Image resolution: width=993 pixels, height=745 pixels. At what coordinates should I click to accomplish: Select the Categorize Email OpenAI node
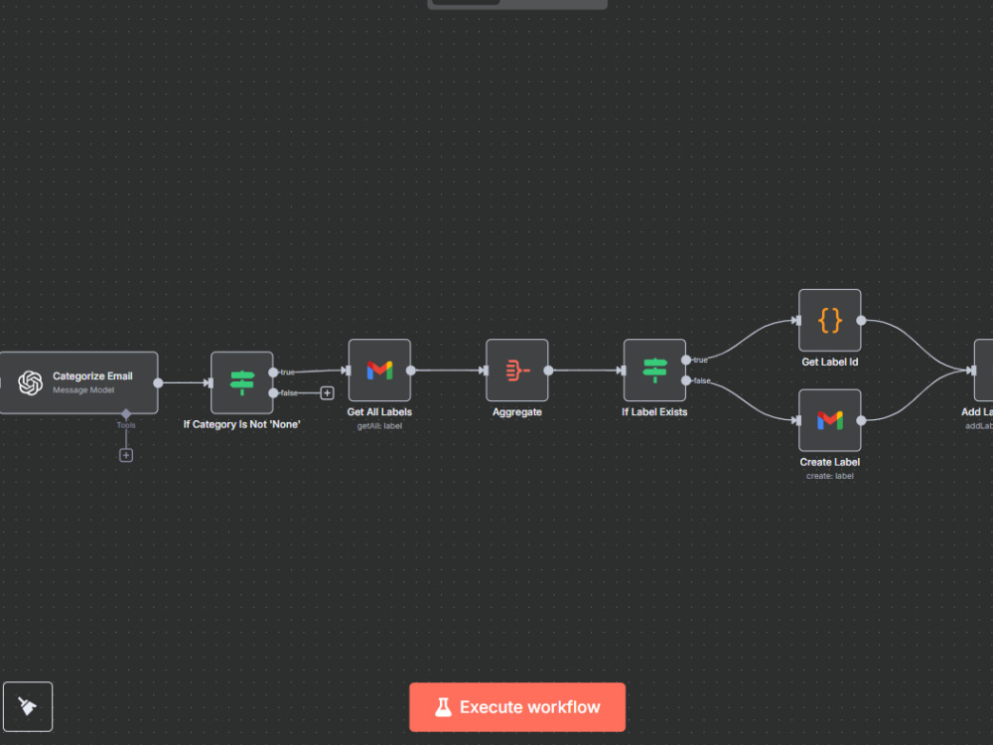point(78,382)
